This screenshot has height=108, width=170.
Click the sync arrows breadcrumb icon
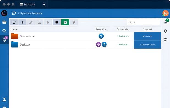tap(14, 13)
